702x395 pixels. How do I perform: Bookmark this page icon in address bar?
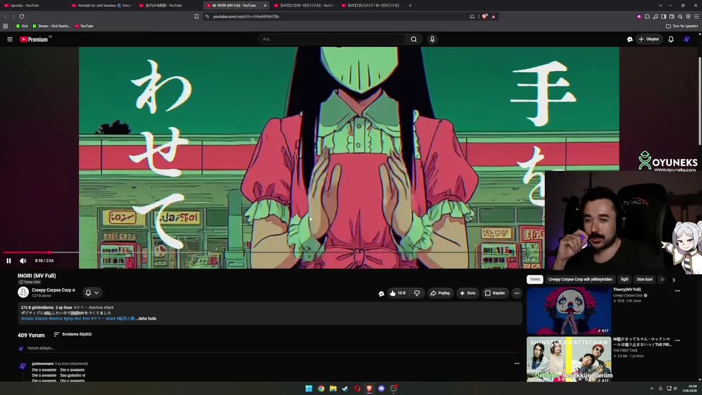coord(196,16)
